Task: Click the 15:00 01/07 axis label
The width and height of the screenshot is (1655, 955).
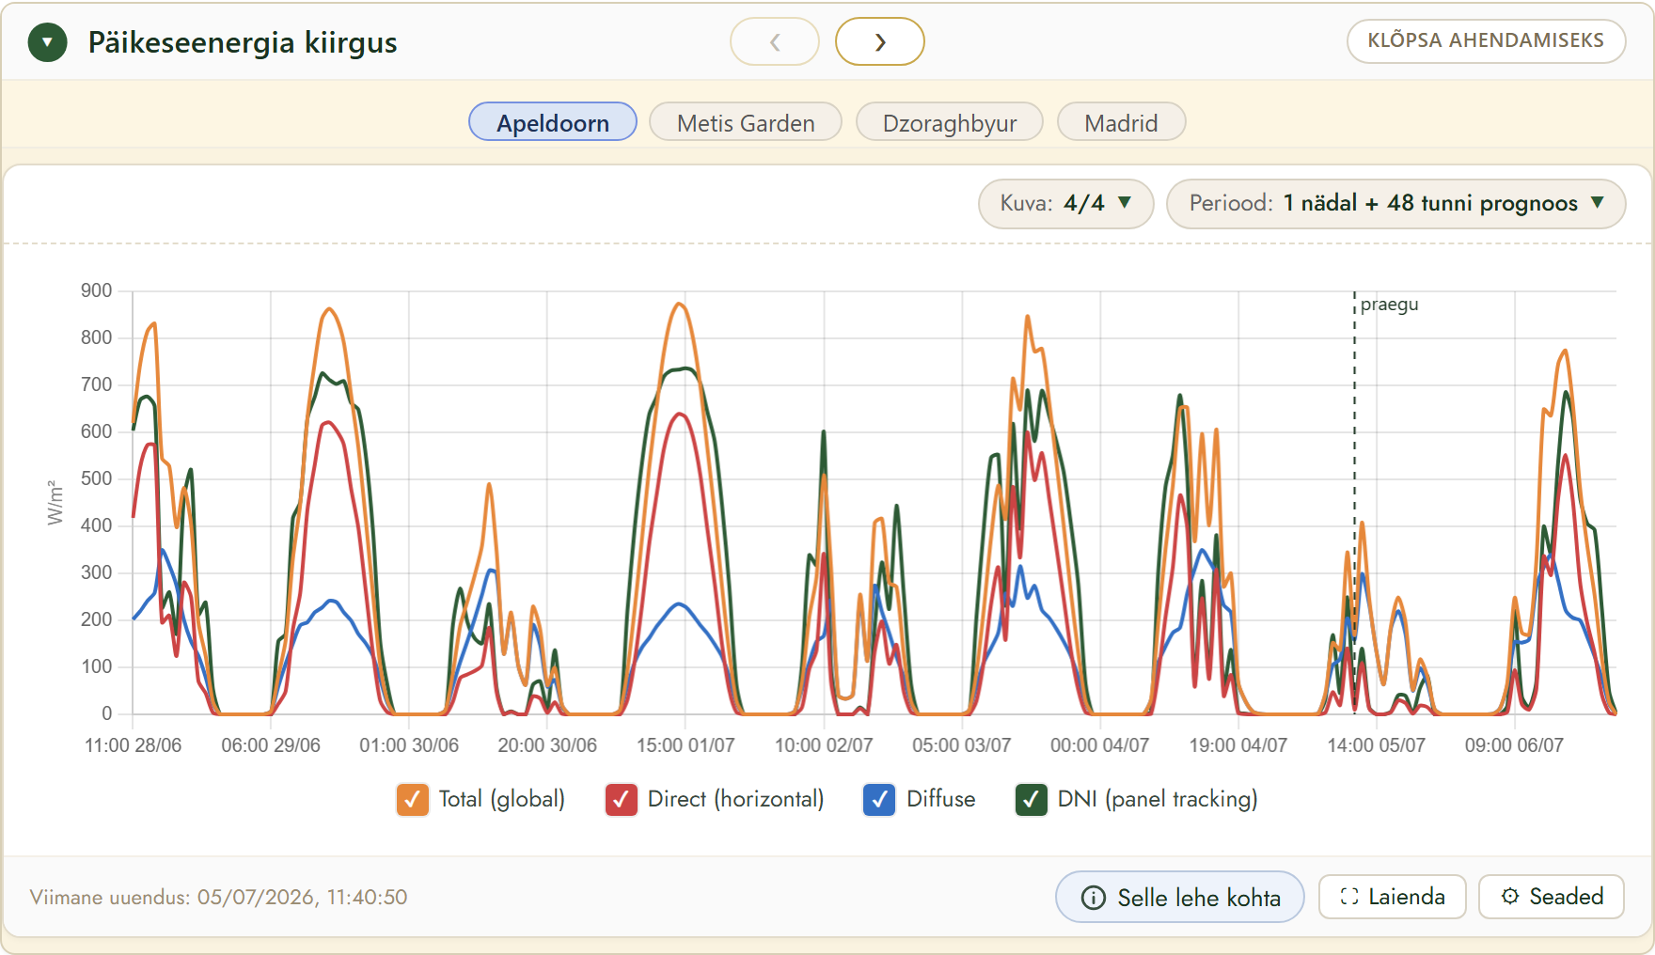Action: (x=686, y=745)
